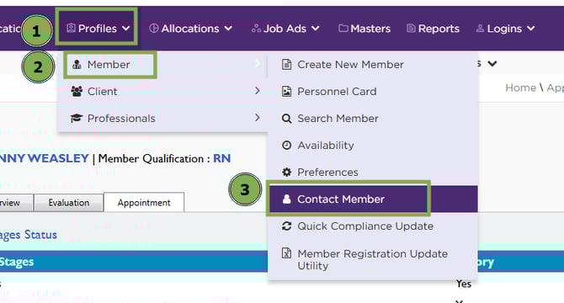Follow the Home breadcrumb link
This screenshot has width=564, height=303.
(x=520, y=88)
